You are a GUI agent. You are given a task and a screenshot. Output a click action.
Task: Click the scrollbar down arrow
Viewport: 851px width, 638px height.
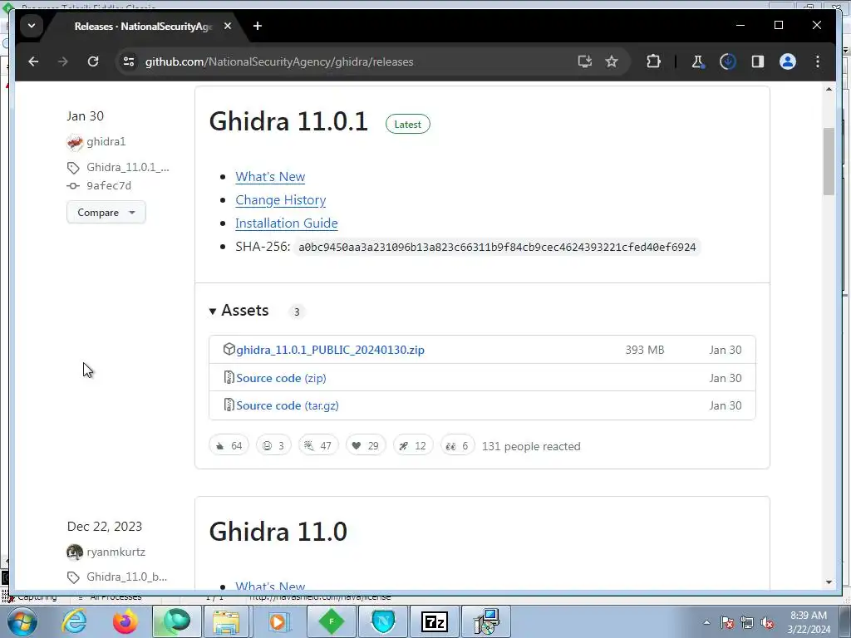click(829, 582)
